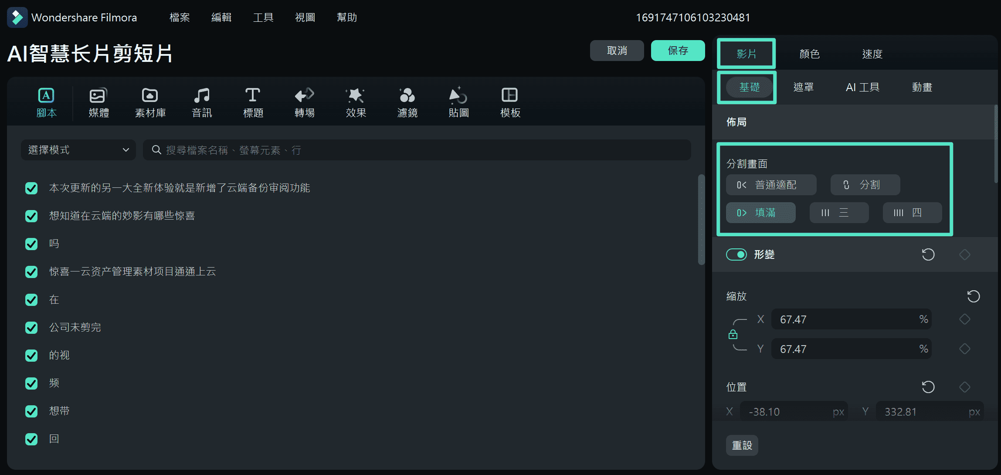
Task: Open the 轉場 transitions panel icon
Action: pyautogui.click(x=304, y=95)
